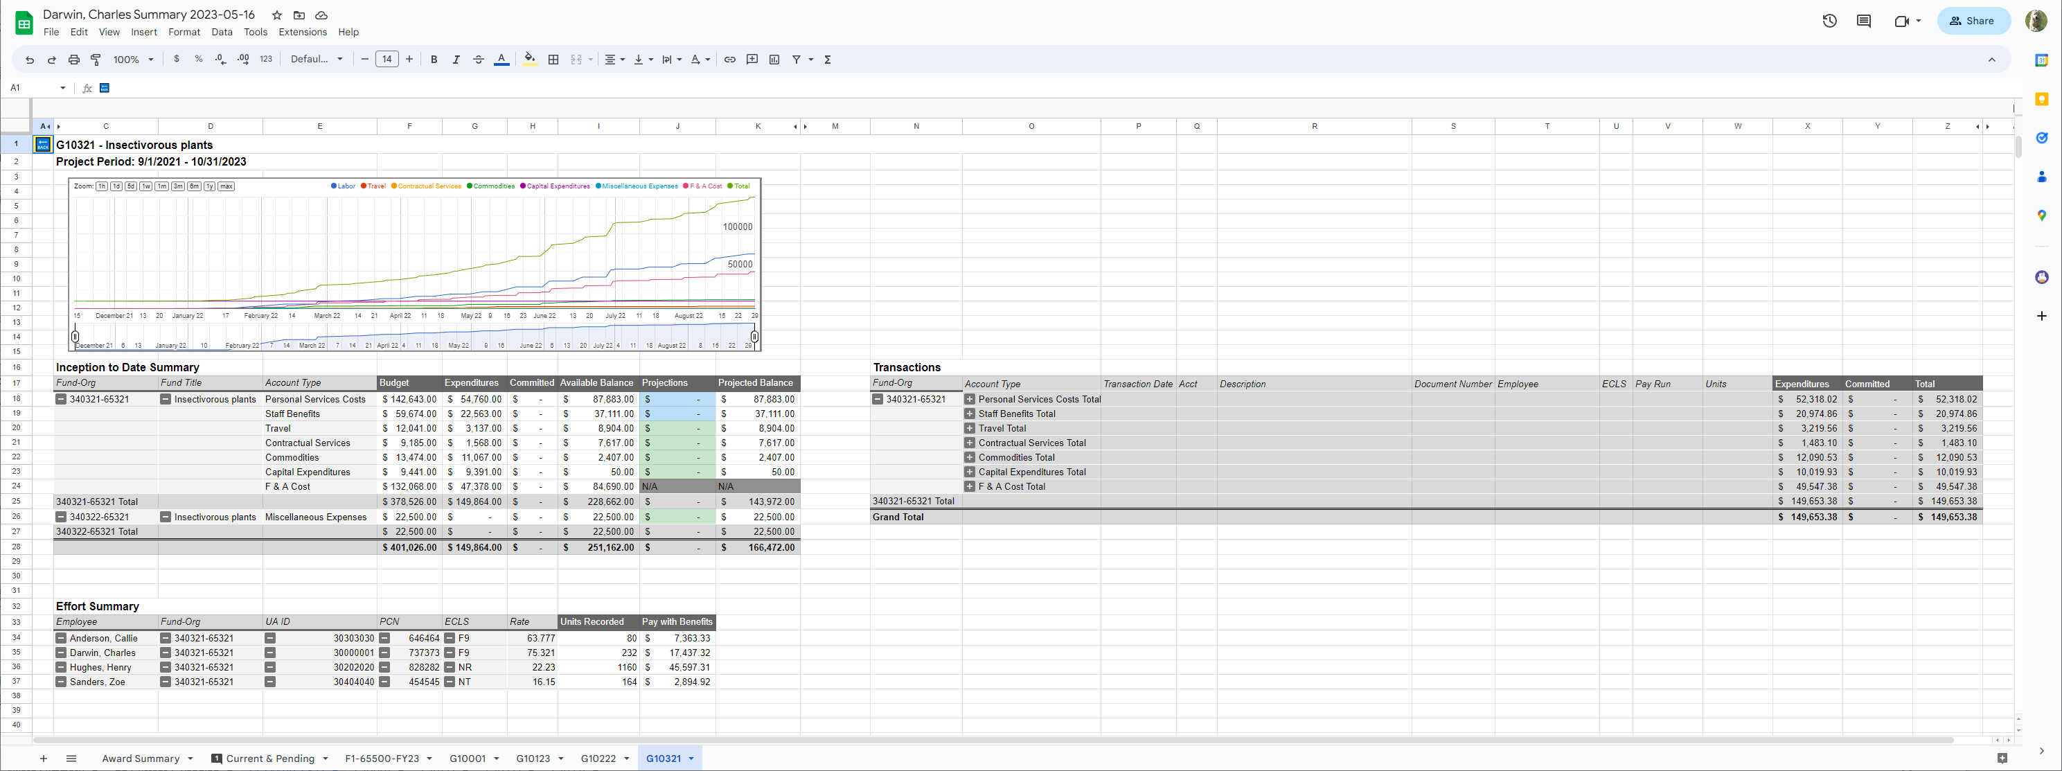The width and height of the screenshot is (2062, 771).
Task: Open the Google Keep side panel
Action: coord(2041,99)
